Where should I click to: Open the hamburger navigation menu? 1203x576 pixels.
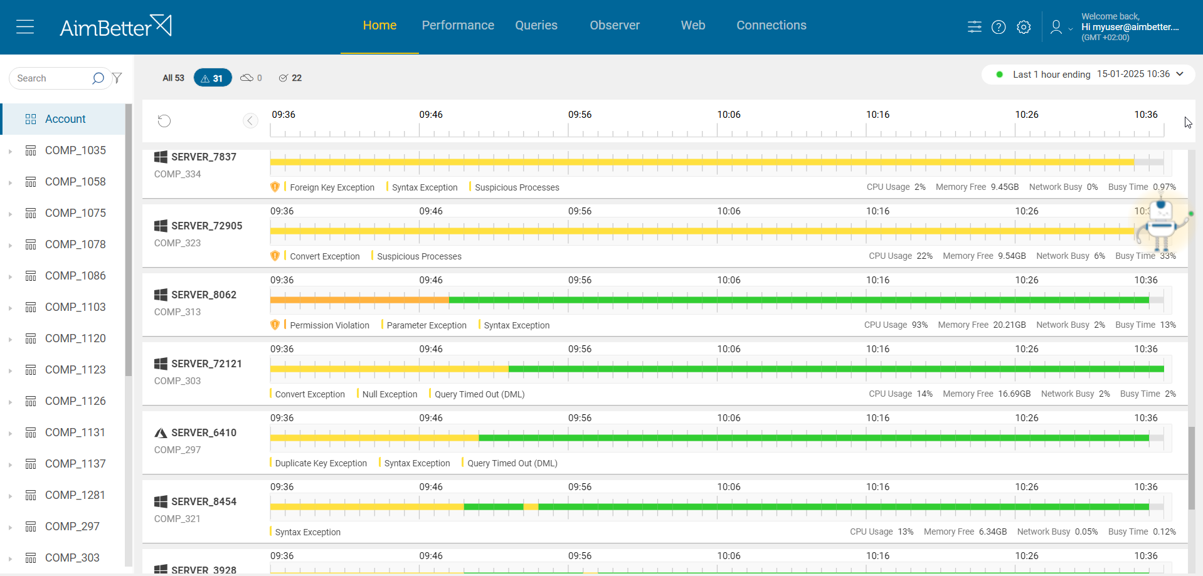point(25,27)
